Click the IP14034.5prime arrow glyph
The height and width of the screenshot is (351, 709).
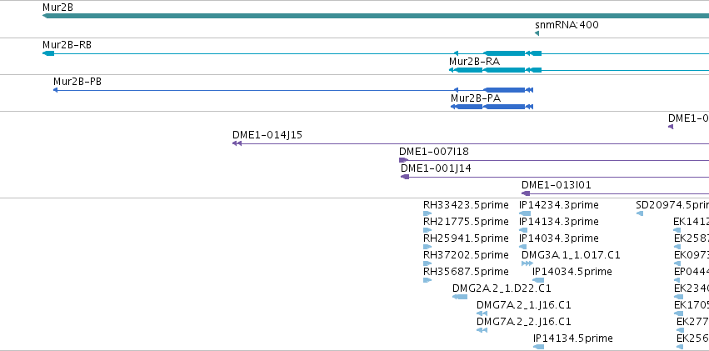(x=538, y=280)
